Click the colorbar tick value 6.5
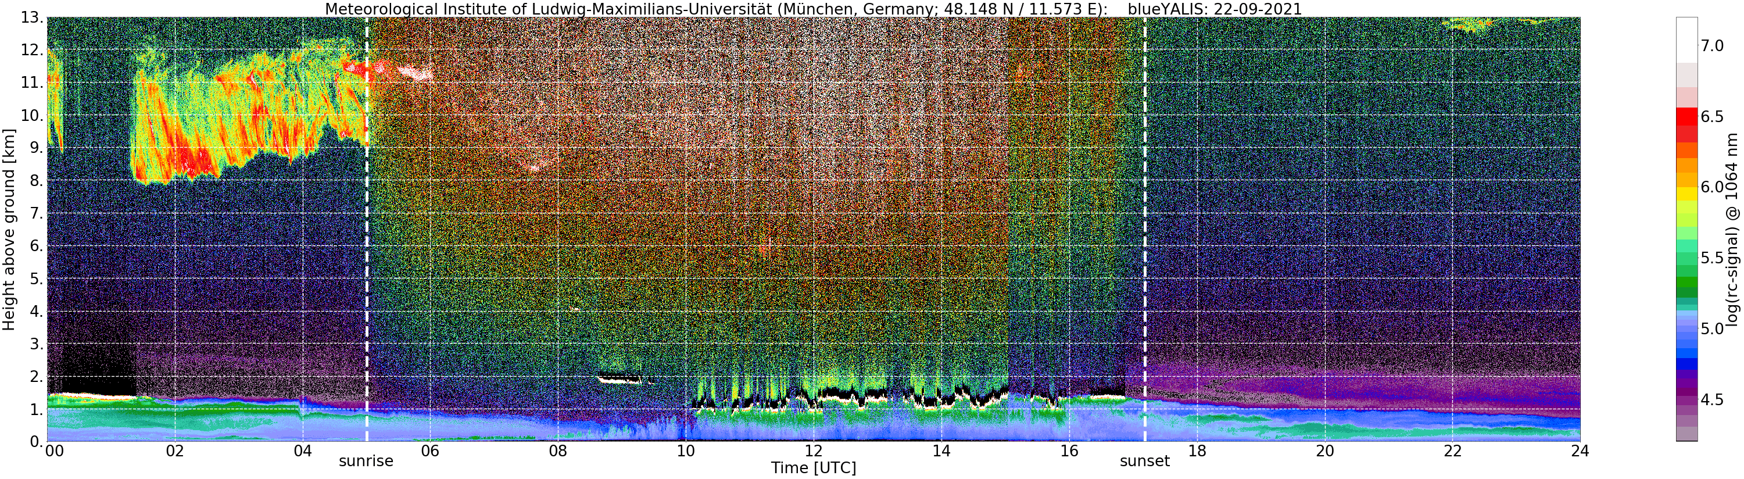 point(1712,116)
